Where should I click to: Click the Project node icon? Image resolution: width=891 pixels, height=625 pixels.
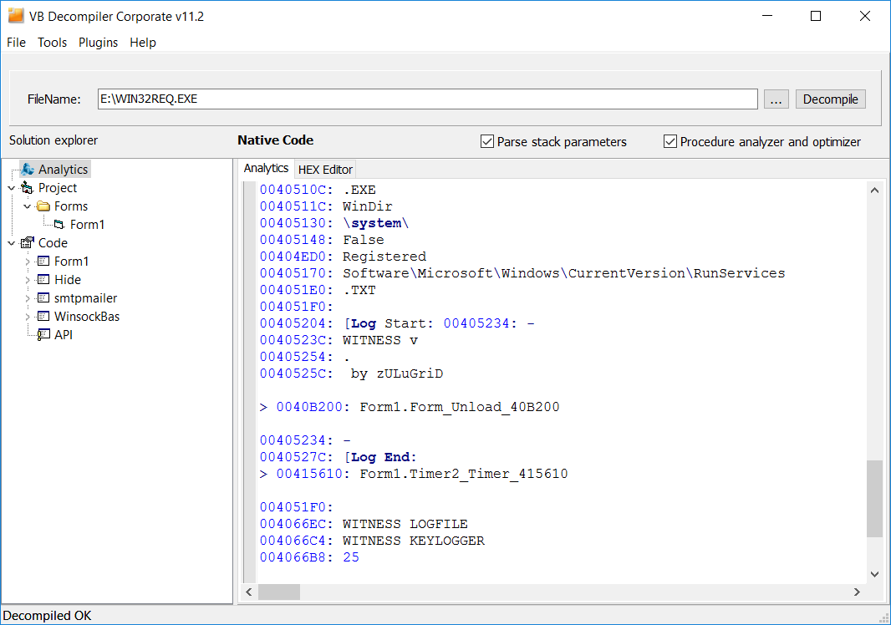tap(28, 187)
